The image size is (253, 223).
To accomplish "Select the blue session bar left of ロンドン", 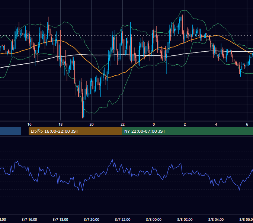I will [x=10, y=131].
